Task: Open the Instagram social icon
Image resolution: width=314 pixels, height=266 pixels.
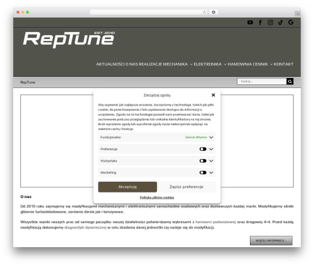Action: [270, 23]
